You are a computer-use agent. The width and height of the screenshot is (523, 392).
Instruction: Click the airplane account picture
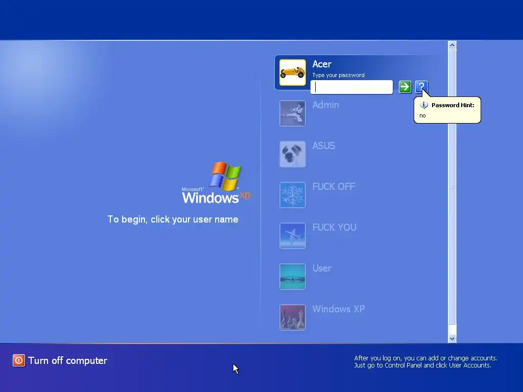coord(293,236)
